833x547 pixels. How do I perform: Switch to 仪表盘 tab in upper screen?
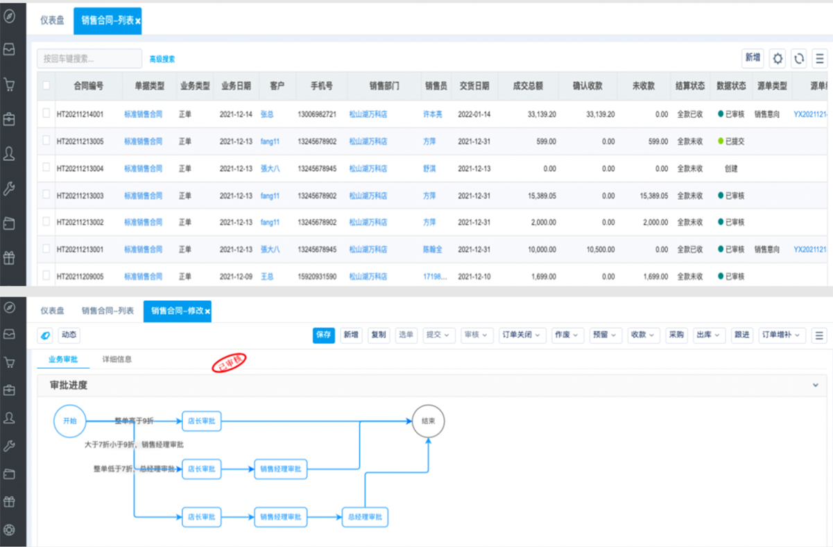[x=52, y=21]
